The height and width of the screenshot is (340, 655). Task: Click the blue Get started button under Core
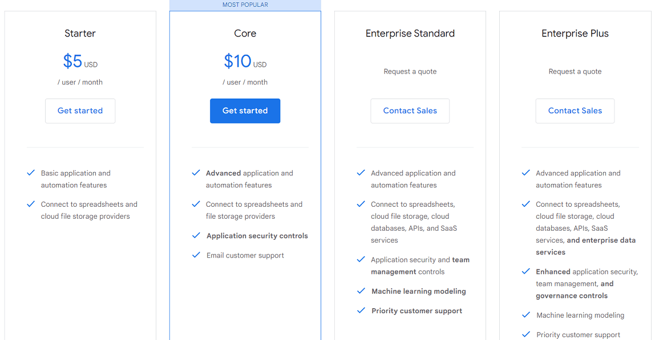coord(245,110)
